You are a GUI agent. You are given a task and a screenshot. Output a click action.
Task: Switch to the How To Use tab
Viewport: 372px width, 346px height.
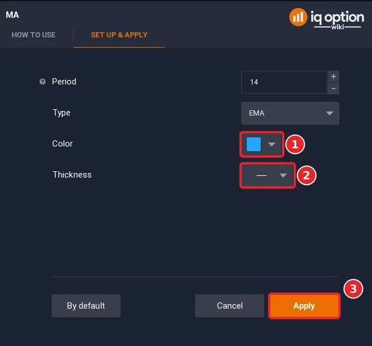(x=33, y=35)
